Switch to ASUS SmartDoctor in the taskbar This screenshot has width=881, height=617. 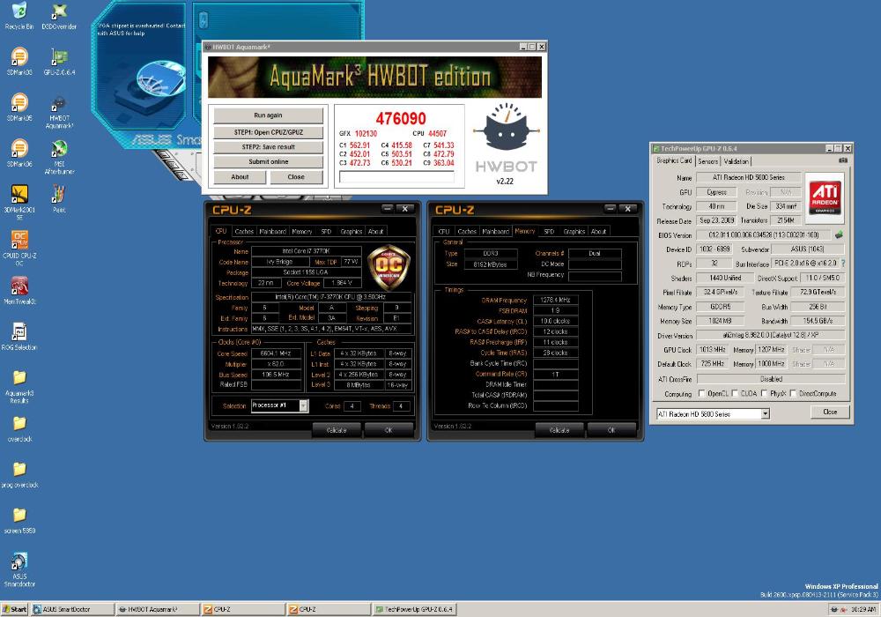click(71, 609)
